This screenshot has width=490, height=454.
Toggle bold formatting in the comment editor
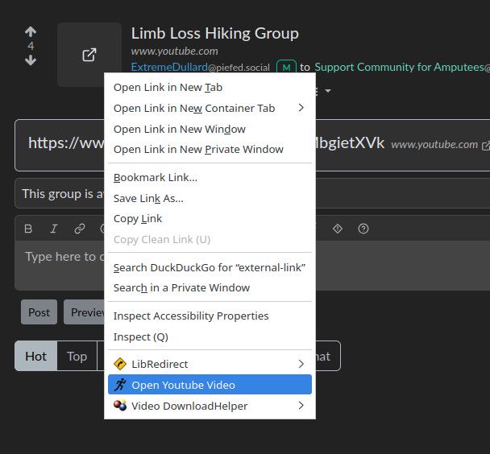pos(28,229)
